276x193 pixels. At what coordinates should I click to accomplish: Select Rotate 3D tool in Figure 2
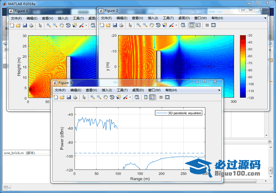(x=158, y=25)
